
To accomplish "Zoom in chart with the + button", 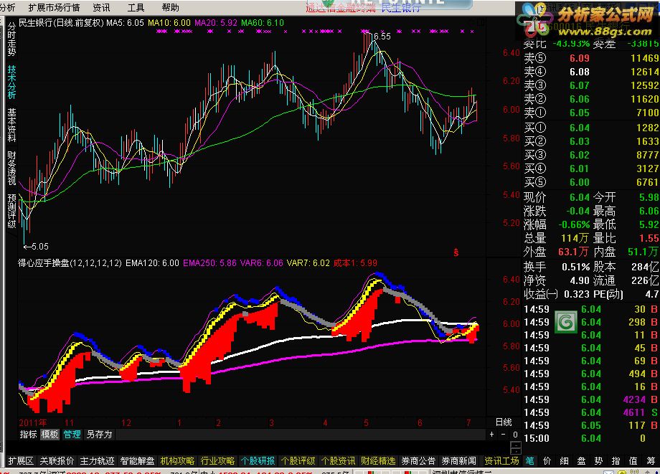I will point(491,435).
